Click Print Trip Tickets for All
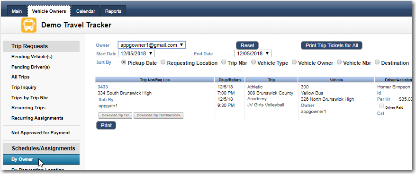Image resolution: width=416 pixels, height=174 pixels. (332, 45)
